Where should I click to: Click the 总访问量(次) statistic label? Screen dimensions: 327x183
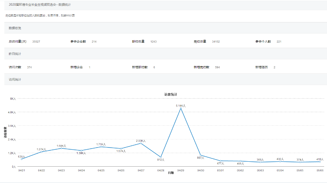click(18, 42)
